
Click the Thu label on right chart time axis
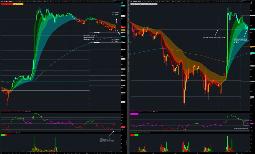click(x=197, y=153)
